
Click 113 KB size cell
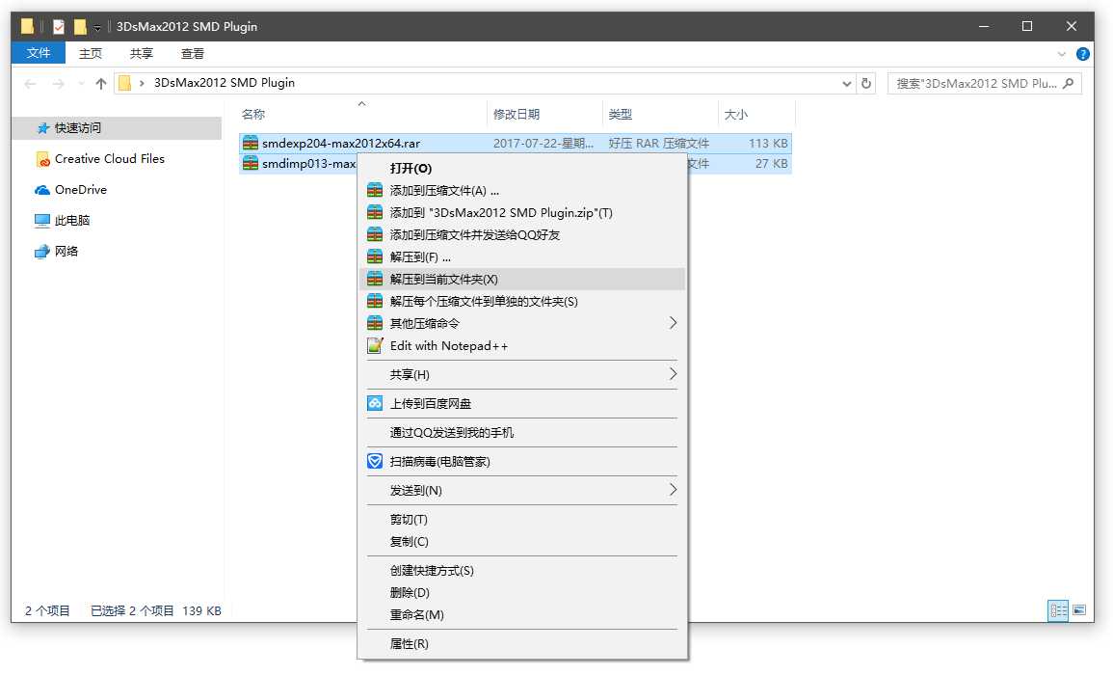click(x=768, y=143)
